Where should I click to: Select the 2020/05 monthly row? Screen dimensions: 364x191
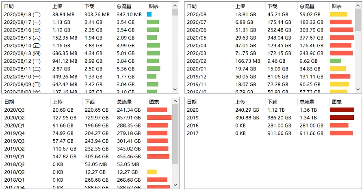(197, 38)
